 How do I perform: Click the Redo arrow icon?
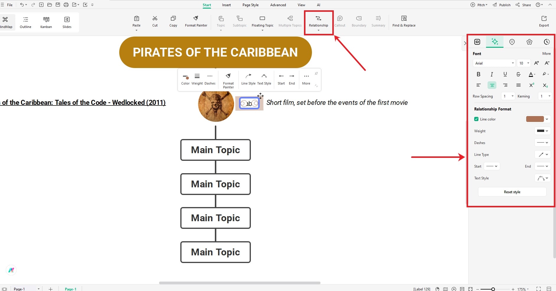pyautogui.click(x=33, y=5)
